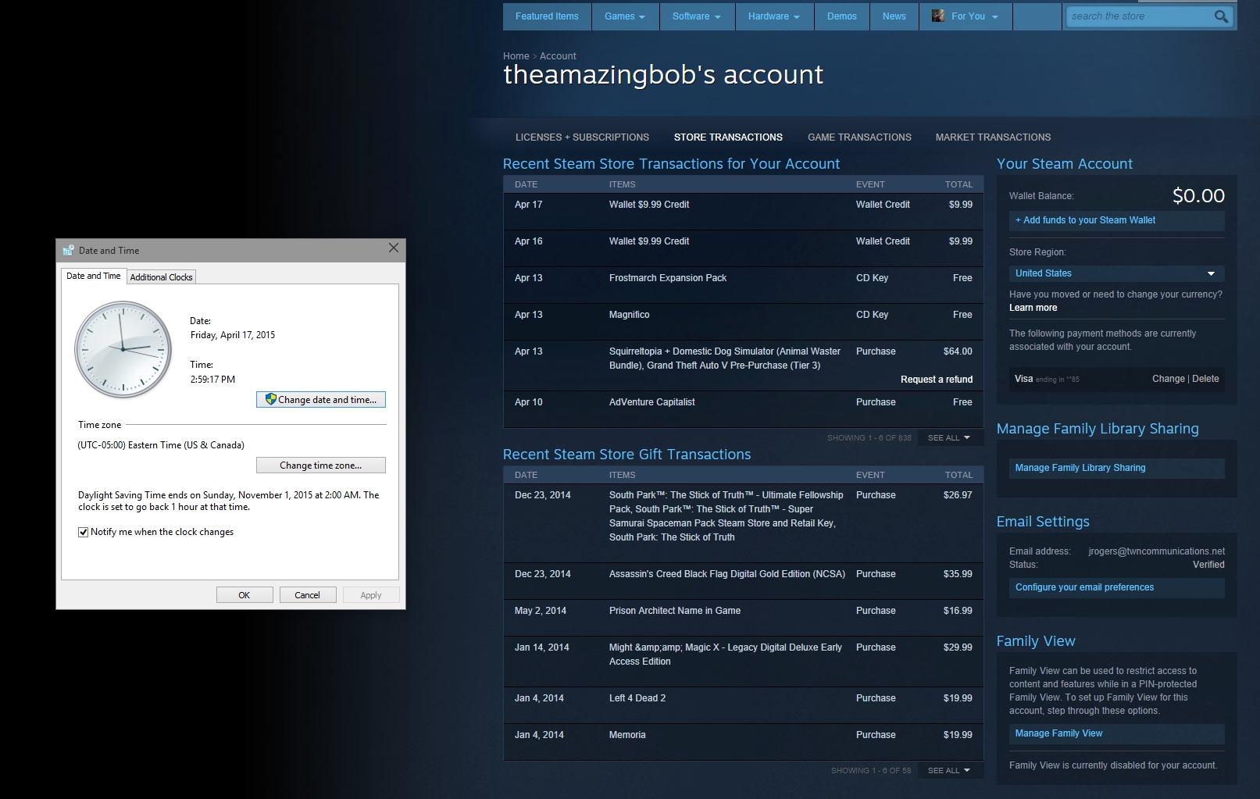This screenshot has width=1260, height=799.
Task: Open the Featured Items tab
Action: pyautogui.click(x=547, y=16)
